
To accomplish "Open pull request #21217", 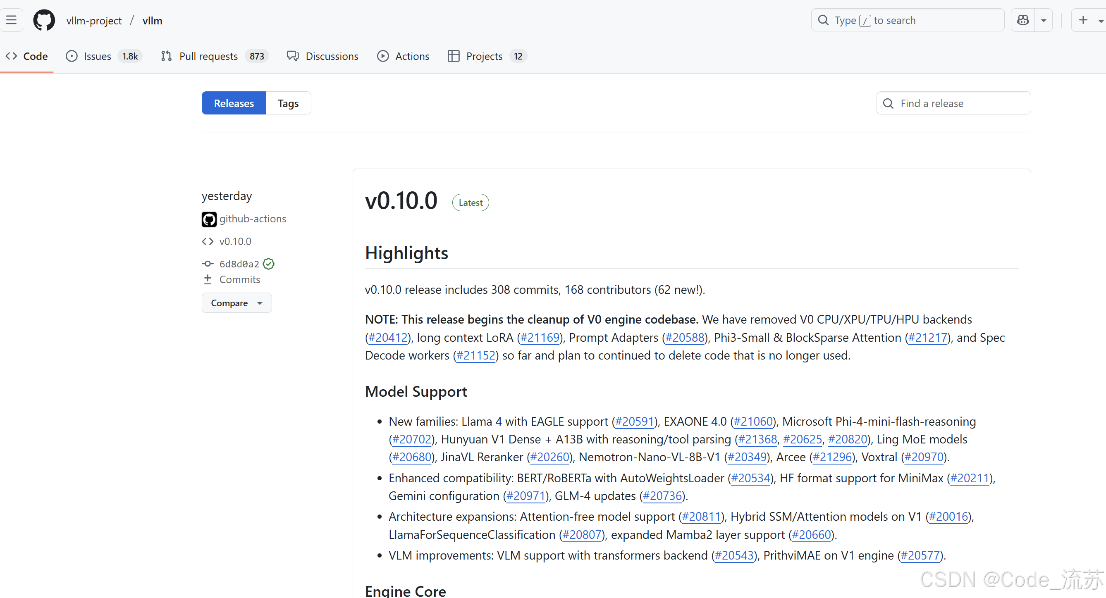I will 928,338.
